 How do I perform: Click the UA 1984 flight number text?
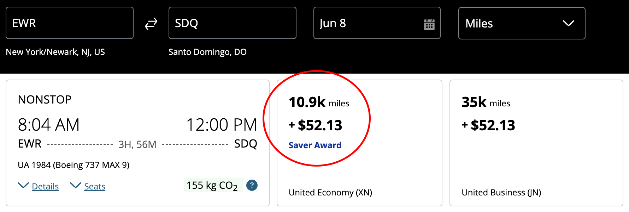click(x=74, y=165)
